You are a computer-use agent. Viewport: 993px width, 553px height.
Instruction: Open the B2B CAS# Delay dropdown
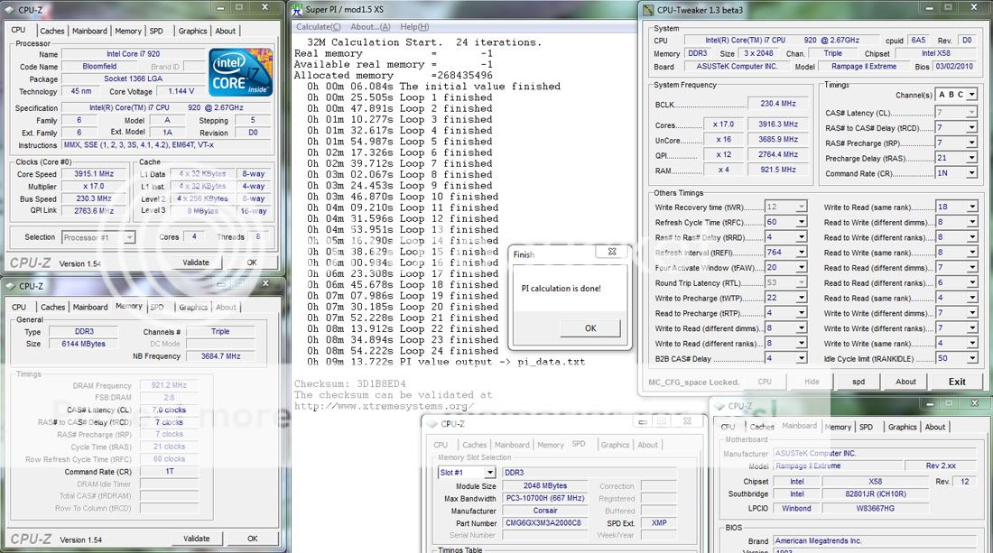(x=801, y=358)
